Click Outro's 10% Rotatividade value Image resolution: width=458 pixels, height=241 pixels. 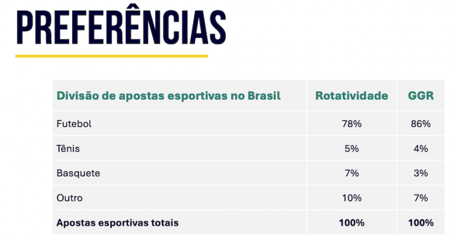[351, 198]
